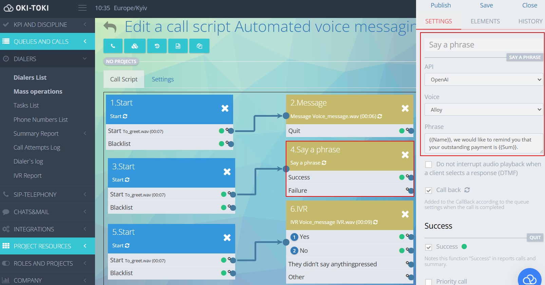This screenshot has width=545, height=285.
Task: Switch to the Elements tab
Action: 485,21
